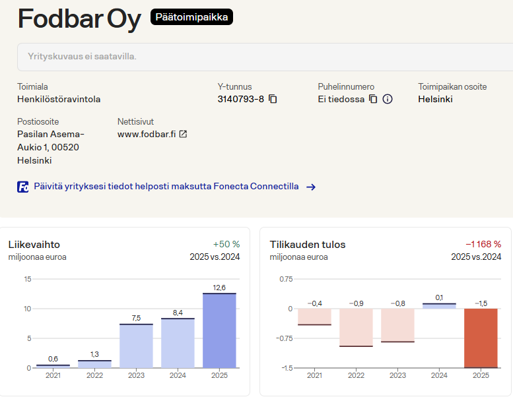Screen dimensions: 513x401
Task: Select the 2021 result bar −0,4
Action: pyautogui.click(x=314, y=317)
